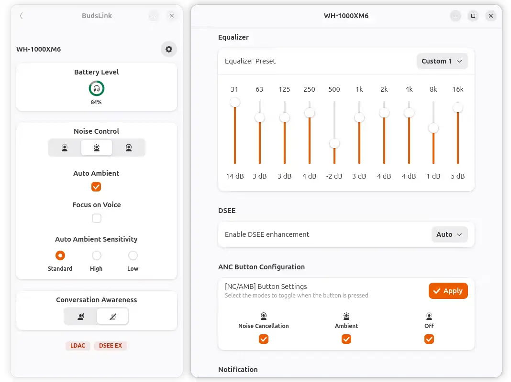Screen dimensions: 511x382
Task: Open the DSEE enhancement Auto dropdown
Action: (x=449, y=234)
